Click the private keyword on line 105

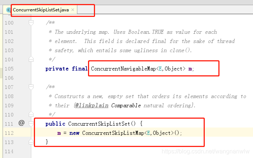point(57,69)
